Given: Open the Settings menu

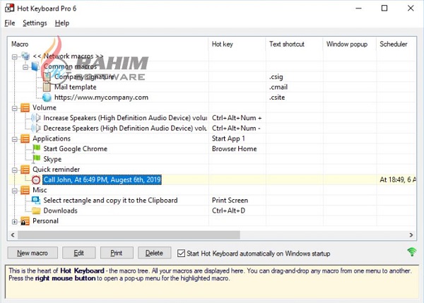Looking at the screenshot, I should [35, 23].
